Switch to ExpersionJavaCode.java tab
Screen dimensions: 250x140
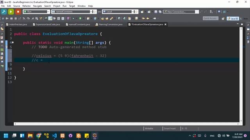point(46,24)
